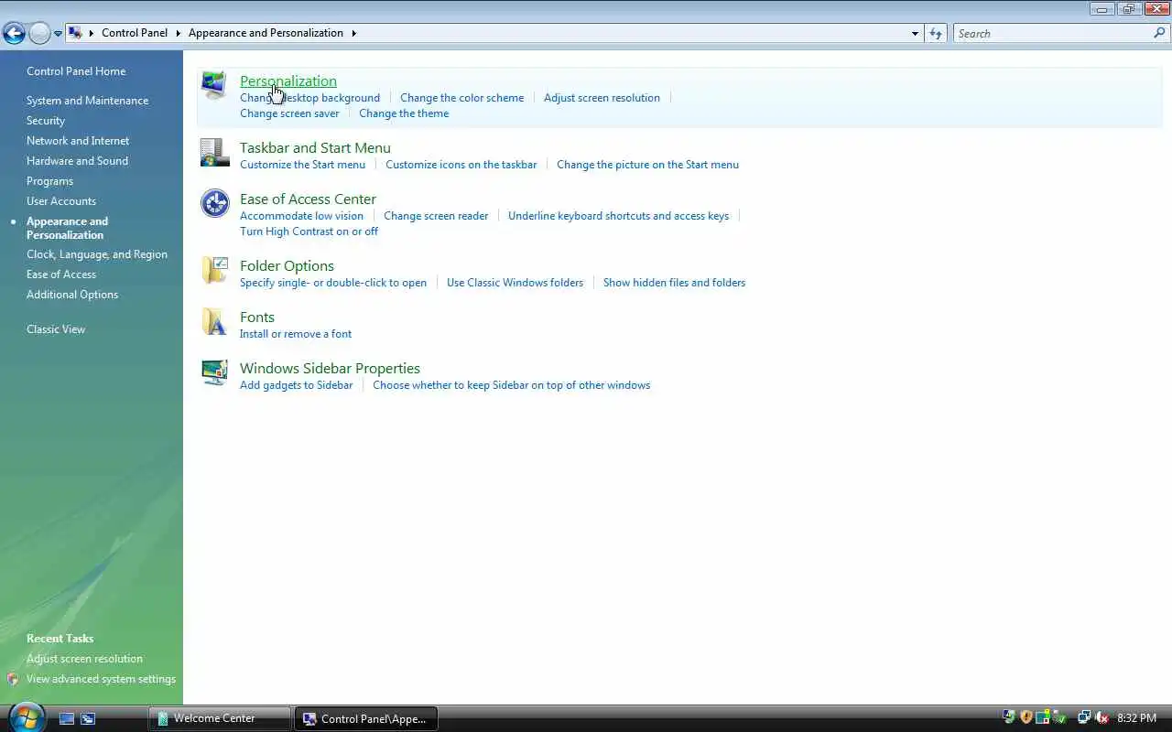Click Change the theme

(x=404, y=113)
